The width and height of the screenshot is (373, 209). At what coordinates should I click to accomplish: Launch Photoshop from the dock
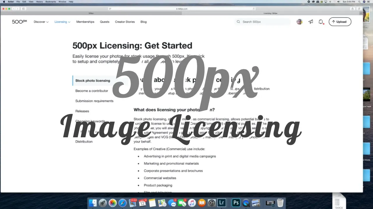(236, 203)
